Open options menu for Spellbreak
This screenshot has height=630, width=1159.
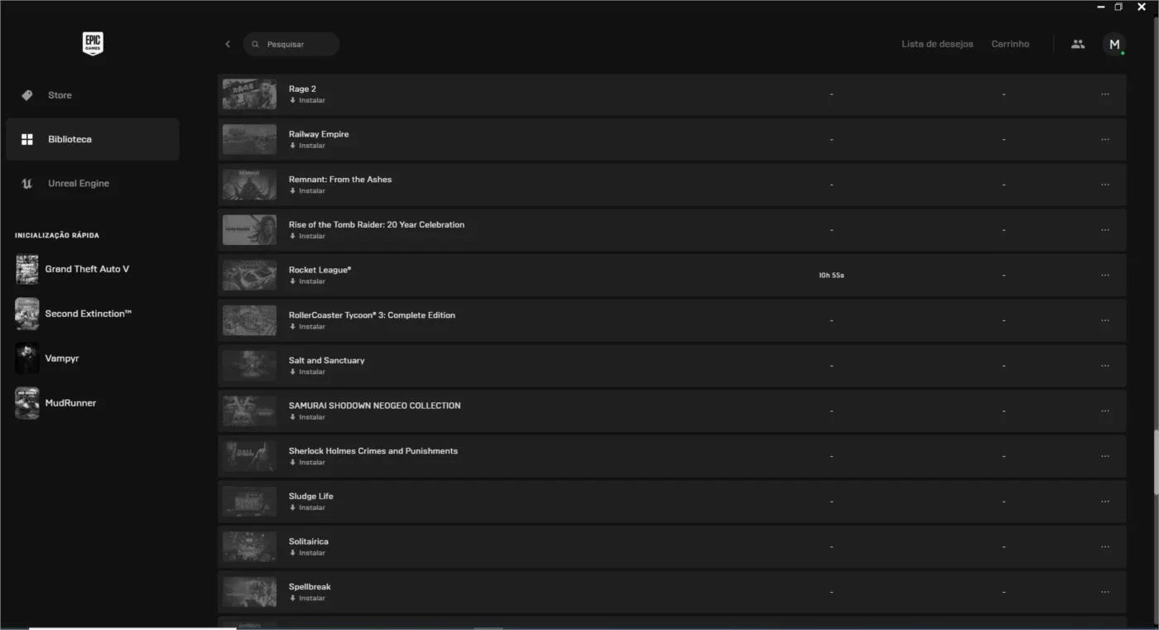(x=1105, y=592)
